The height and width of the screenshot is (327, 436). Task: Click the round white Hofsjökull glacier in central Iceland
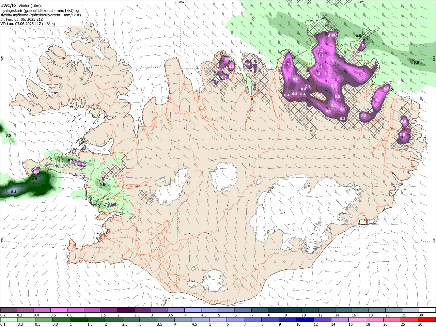(x=224, y=176)
